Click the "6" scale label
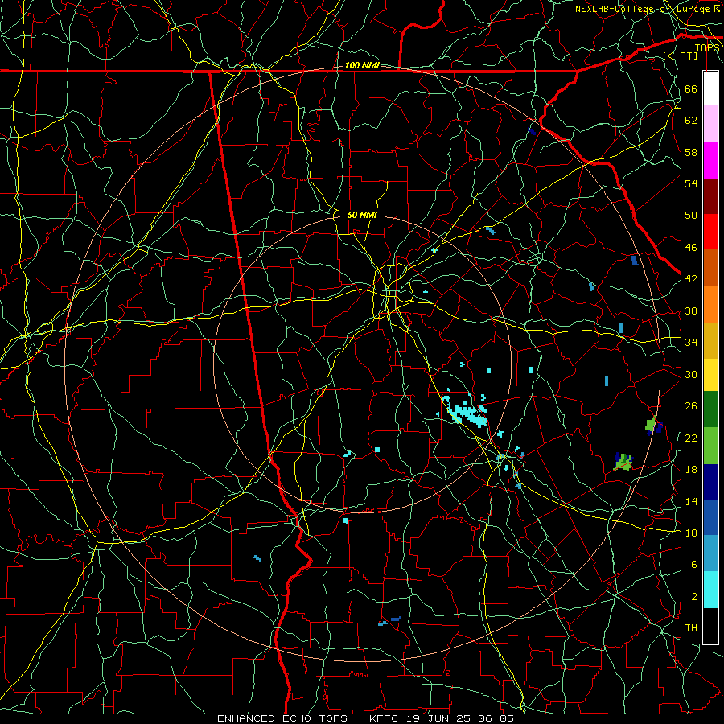This screenshot has height=724, width=724. tap(693, 565)
